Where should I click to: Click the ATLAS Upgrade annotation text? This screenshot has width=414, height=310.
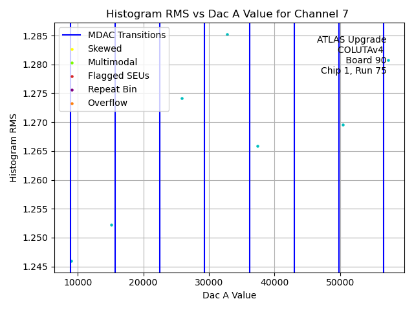[x=351, y=40]
